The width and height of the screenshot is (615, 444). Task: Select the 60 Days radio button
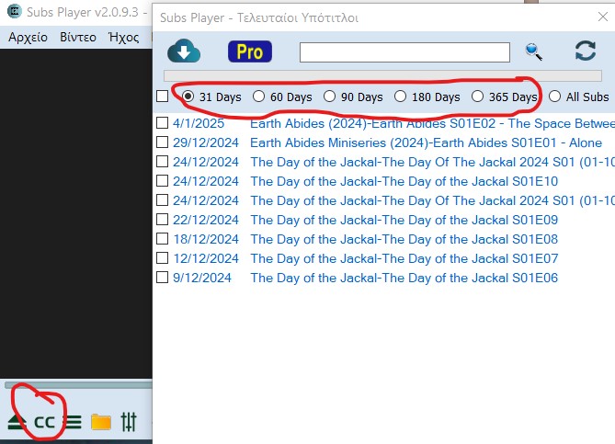click(x=259, y=97)
